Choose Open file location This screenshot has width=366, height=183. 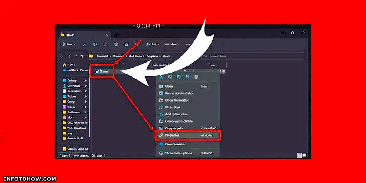point(188,100)
